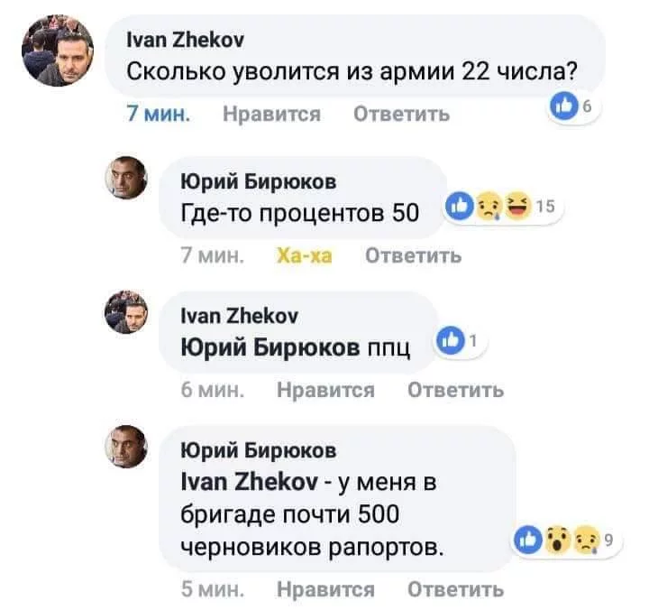Click the blue like icon on the "Где-то процентов 50" reply
The height and width of the screenshot is (610, 649).
point(460,204)
